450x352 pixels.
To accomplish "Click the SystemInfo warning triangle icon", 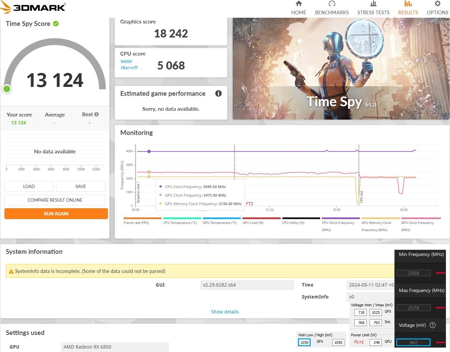I will pyautogui.click(x=11, y=272).
